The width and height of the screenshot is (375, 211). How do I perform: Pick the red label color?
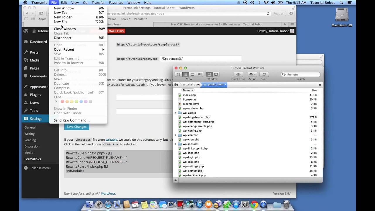click(62, 101)
